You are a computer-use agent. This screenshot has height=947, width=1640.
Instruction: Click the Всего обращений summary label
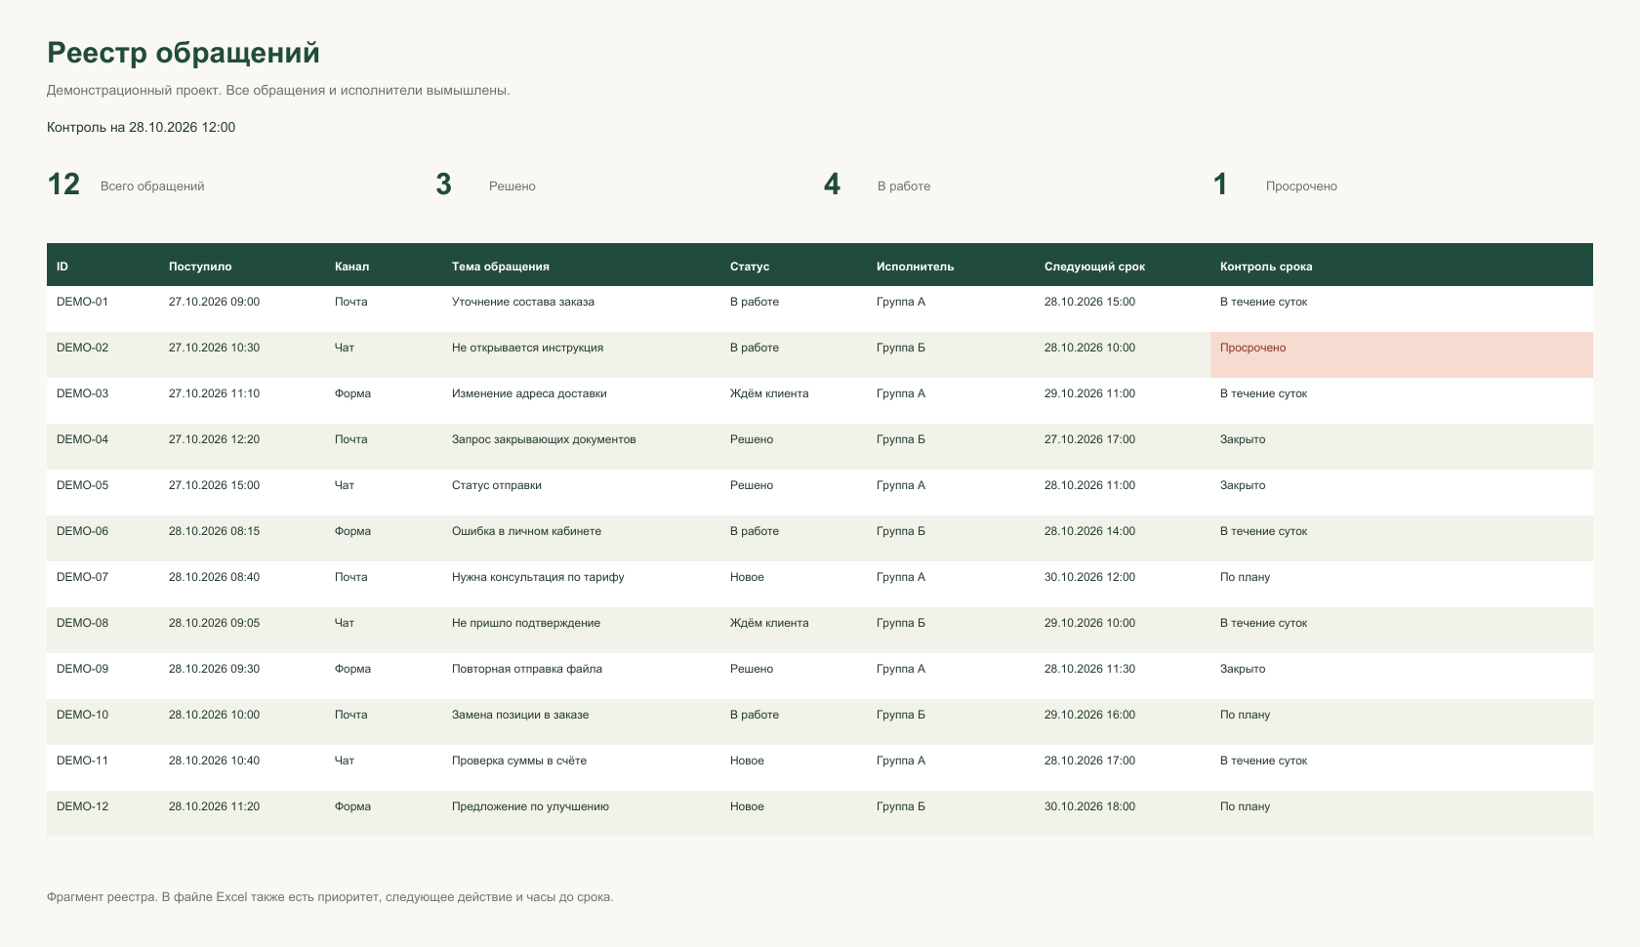152,186
